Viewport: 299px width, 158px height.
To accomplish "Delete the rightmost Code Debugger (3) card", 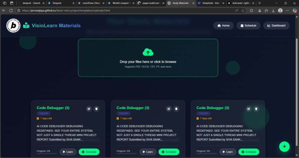I will point(256,109).
